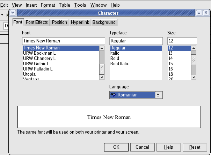Open the Format menu

48,5
